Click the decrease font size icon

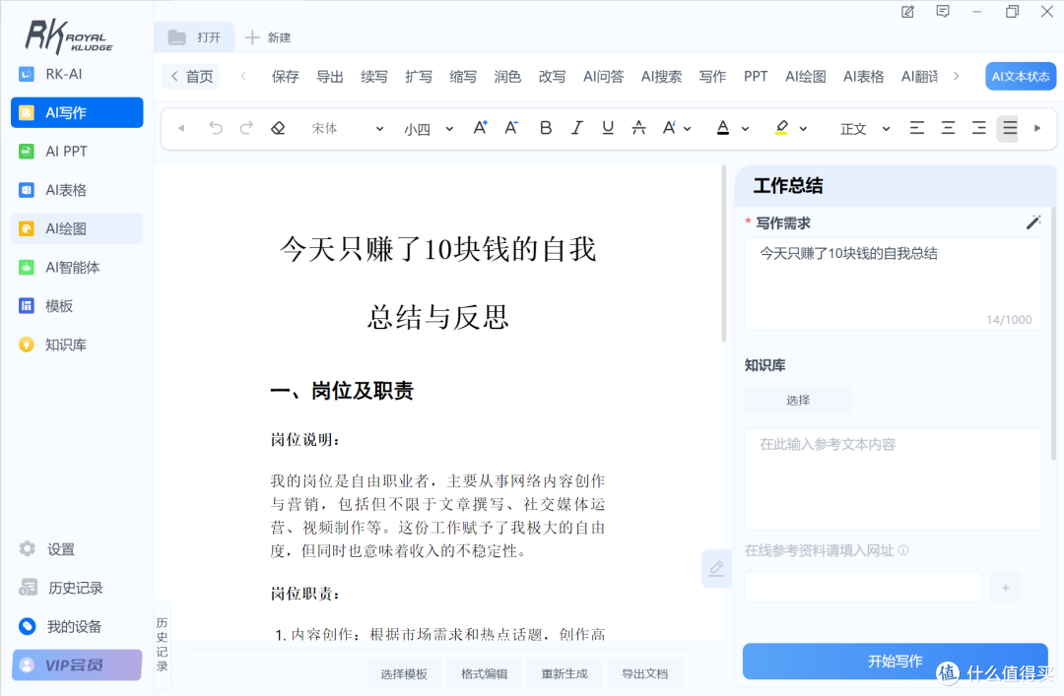click(511, 128)
